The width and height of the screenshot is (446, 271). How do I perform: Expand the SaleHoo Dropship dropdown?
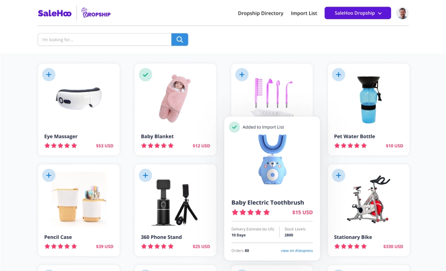[x=358, y=13]
